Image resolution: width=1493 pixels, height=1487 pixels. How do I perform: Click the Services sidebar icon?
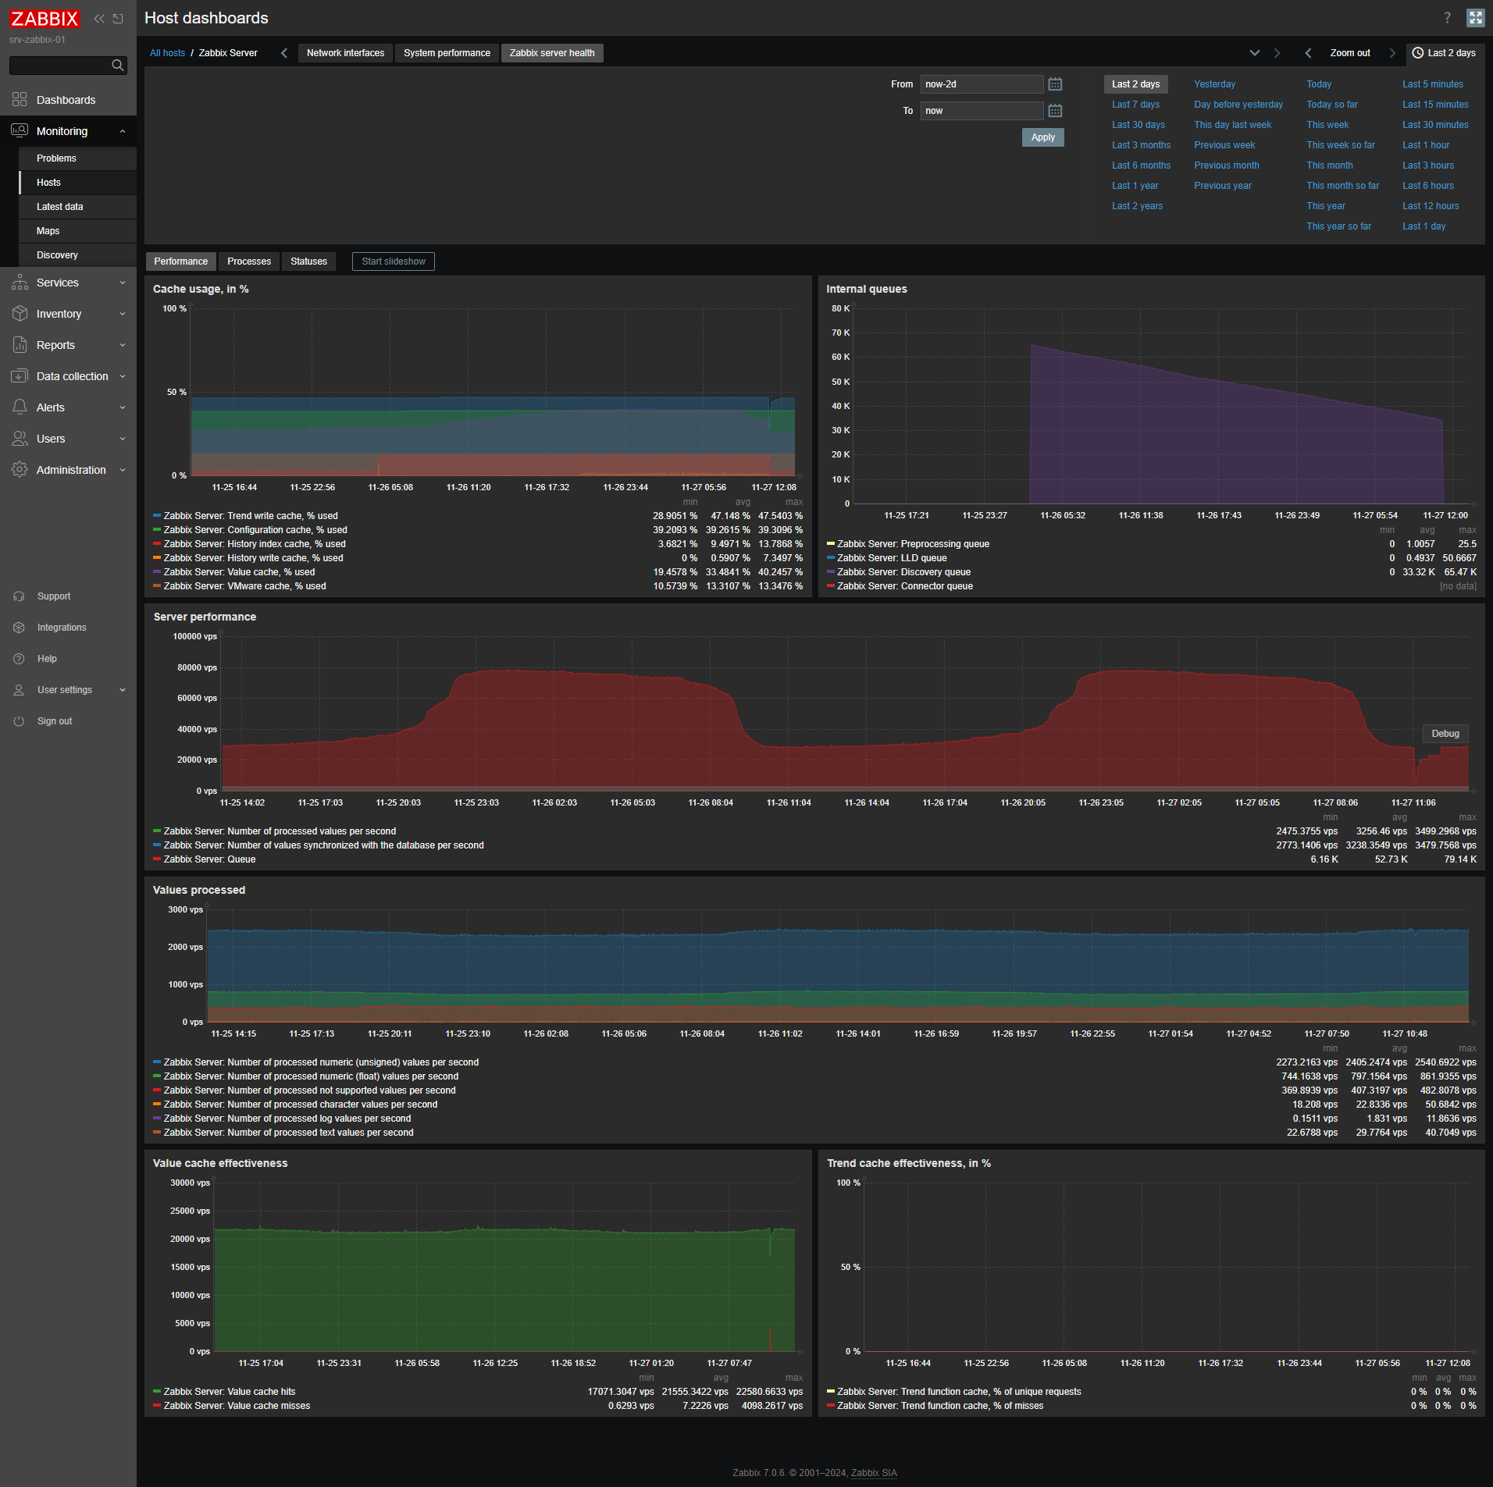click(20, 283)
